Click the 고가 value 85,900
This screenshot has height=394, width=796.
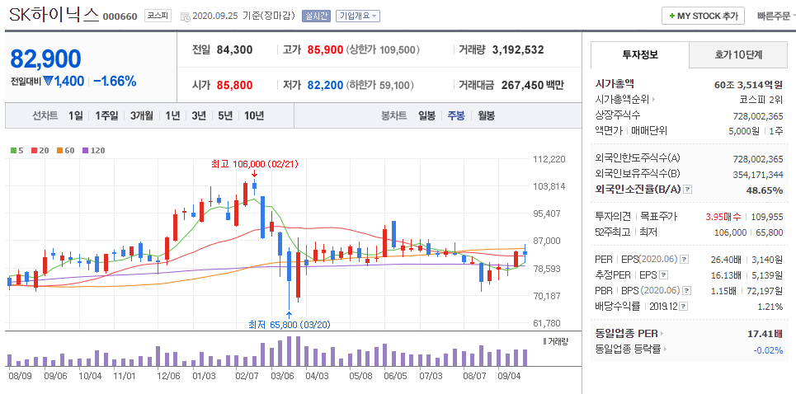[x=324, y=49]
